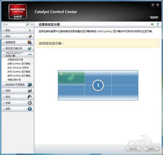
Task: Open 排列 Eyefinity 显示器组 in sidebar
Action: [19, 72]
